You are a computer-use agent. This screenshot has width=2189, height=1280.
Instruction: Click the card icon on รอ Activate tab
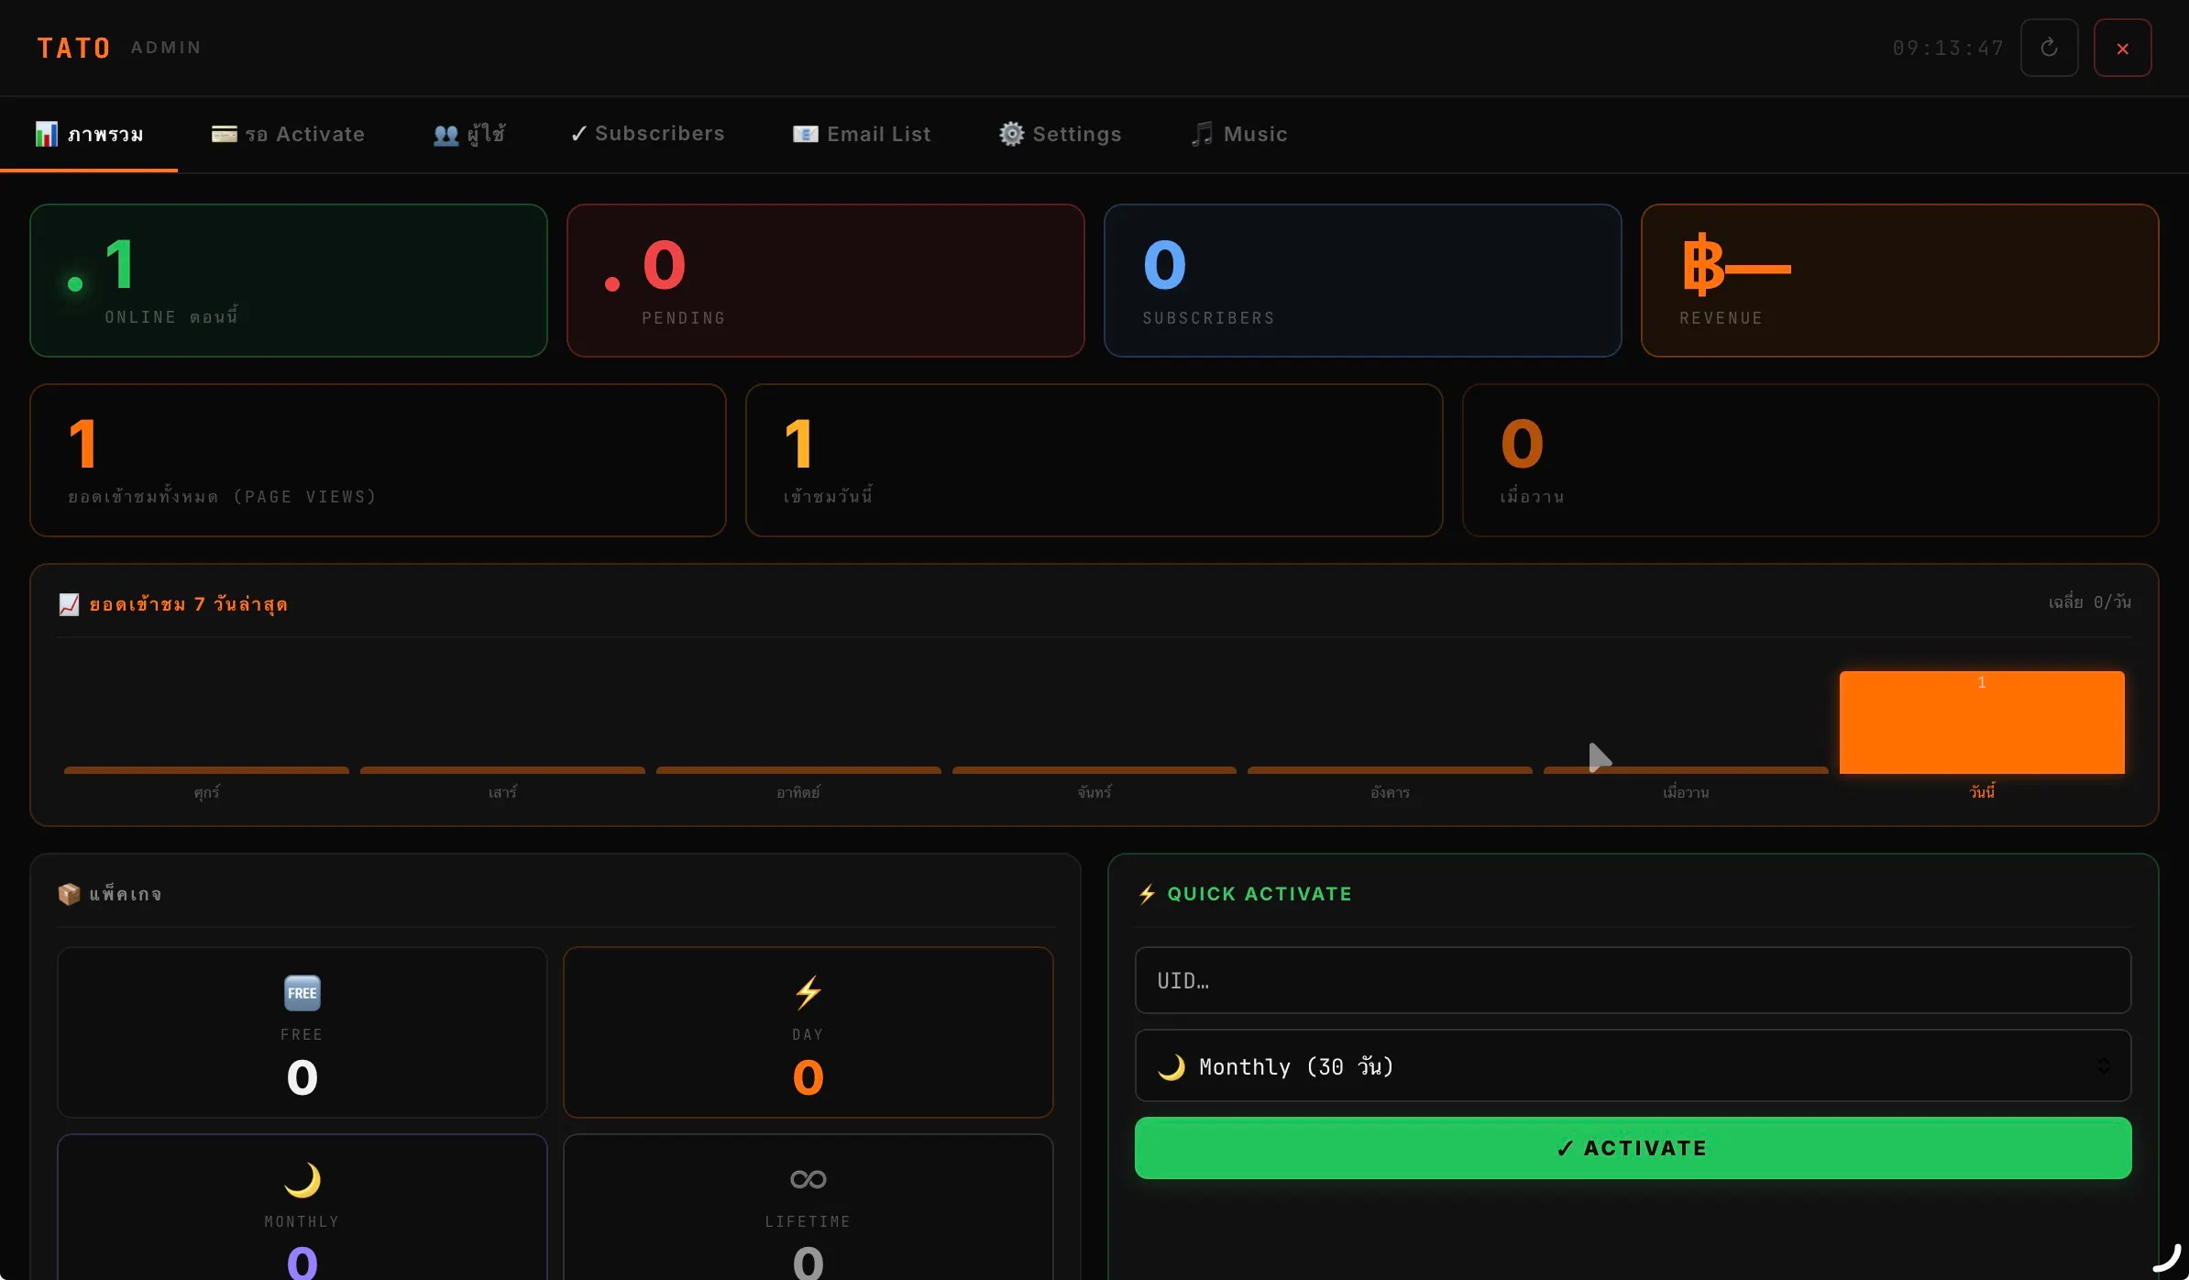[x=224, y=134]
